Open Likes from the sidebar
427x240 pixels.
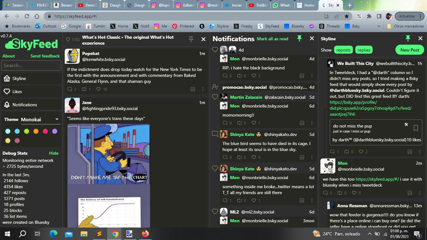31,91
